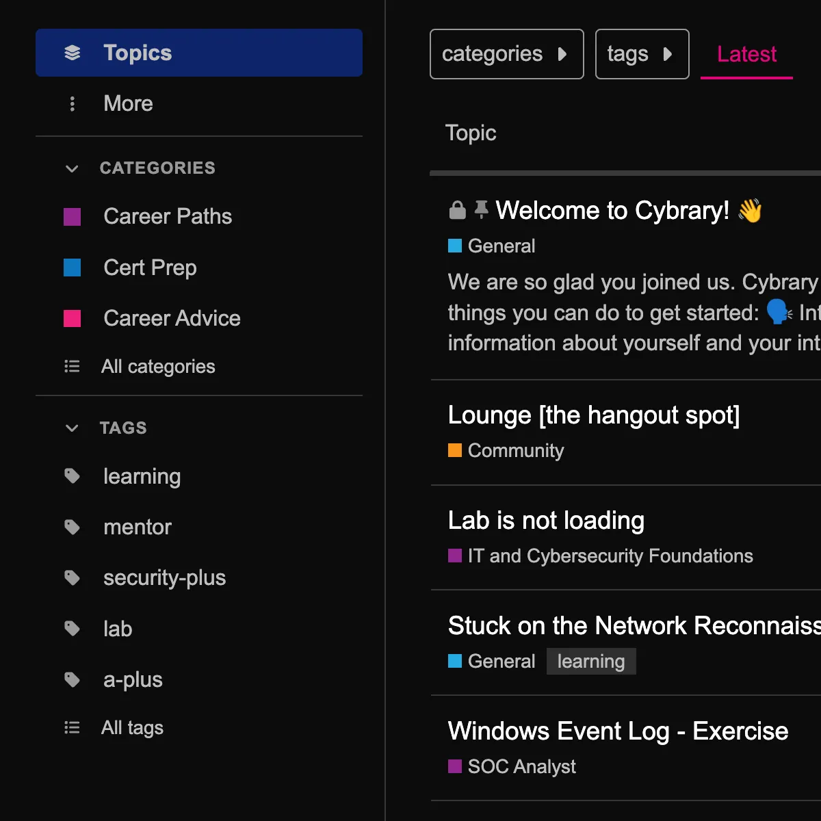821x821 pixels.
Task: Click the All categories list icon
Action: pyautogui.click(x=72, y=367)
